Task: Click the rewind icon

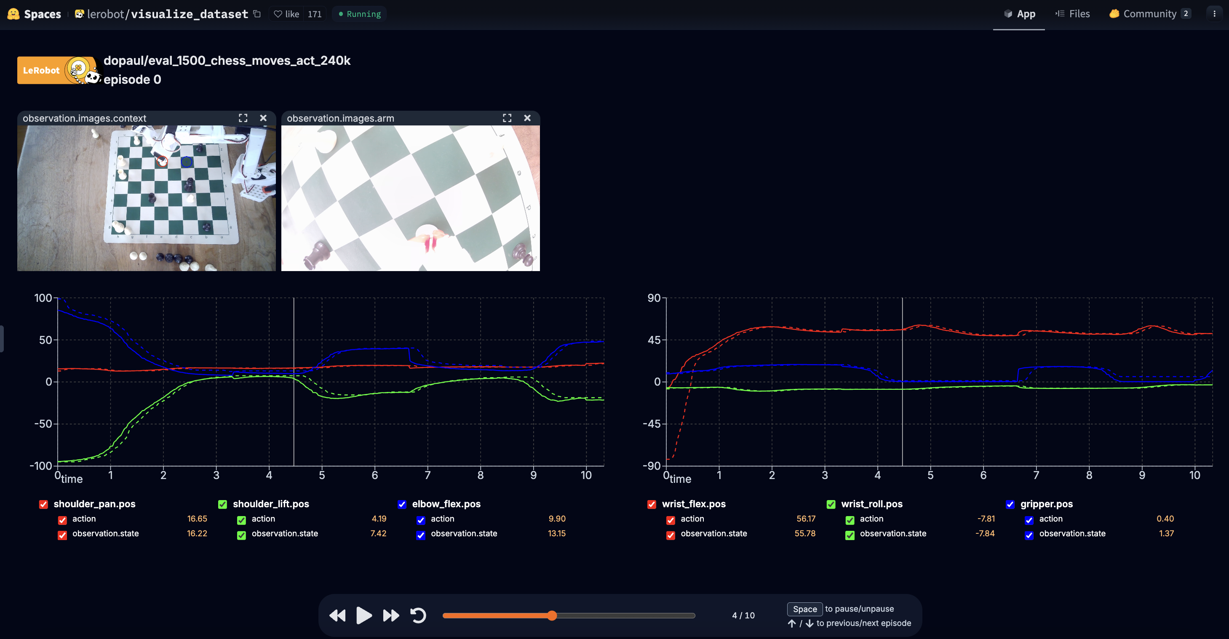Action: pyautogui.click(x=337, y=615)
